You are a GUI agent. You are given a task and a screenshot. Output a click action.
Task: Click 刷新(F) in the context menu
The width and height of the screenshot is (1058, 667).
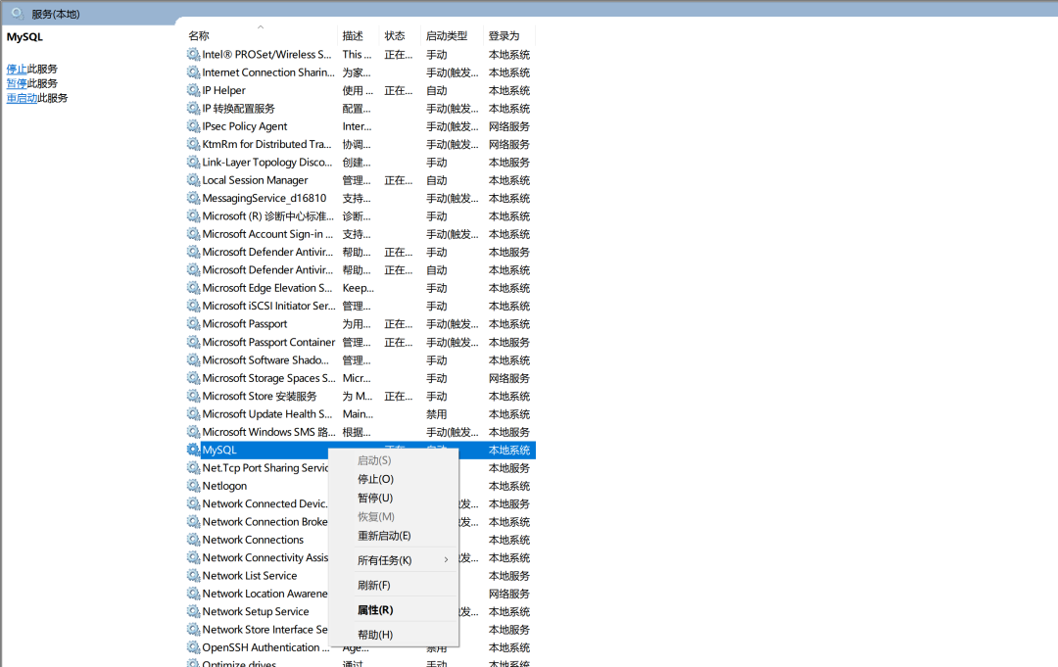[x=374, y=585]
